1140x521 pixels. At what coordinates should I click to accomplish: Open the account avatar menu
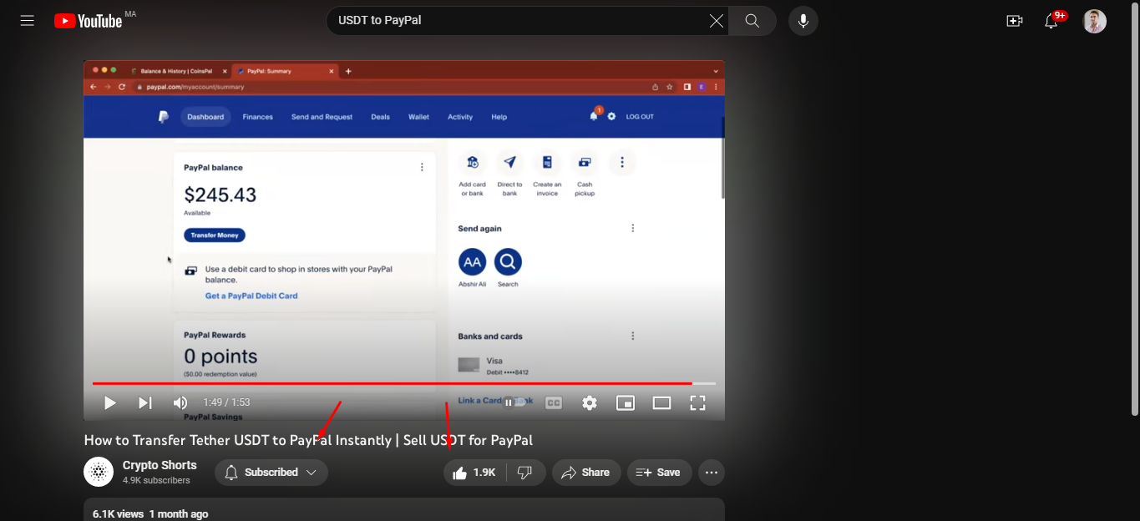click(x=1095, y=21)
